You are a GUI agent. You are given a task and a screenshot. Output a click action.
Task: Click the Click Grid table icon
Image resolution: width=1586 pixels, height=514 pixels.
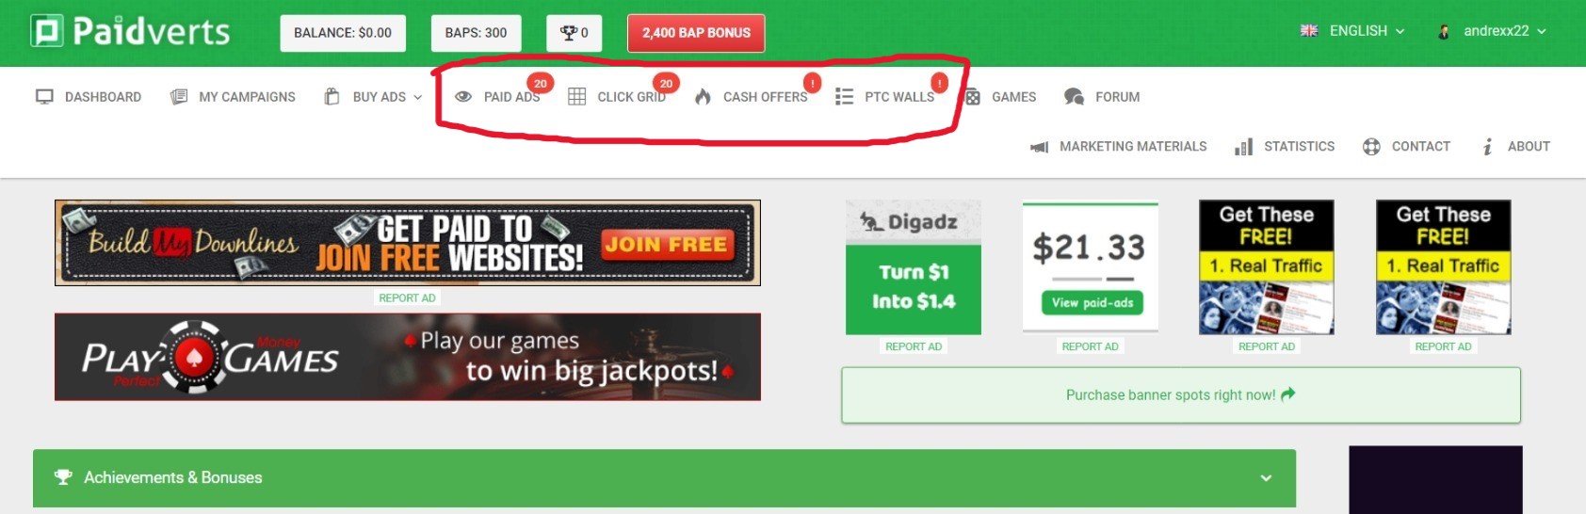(577, 97)
